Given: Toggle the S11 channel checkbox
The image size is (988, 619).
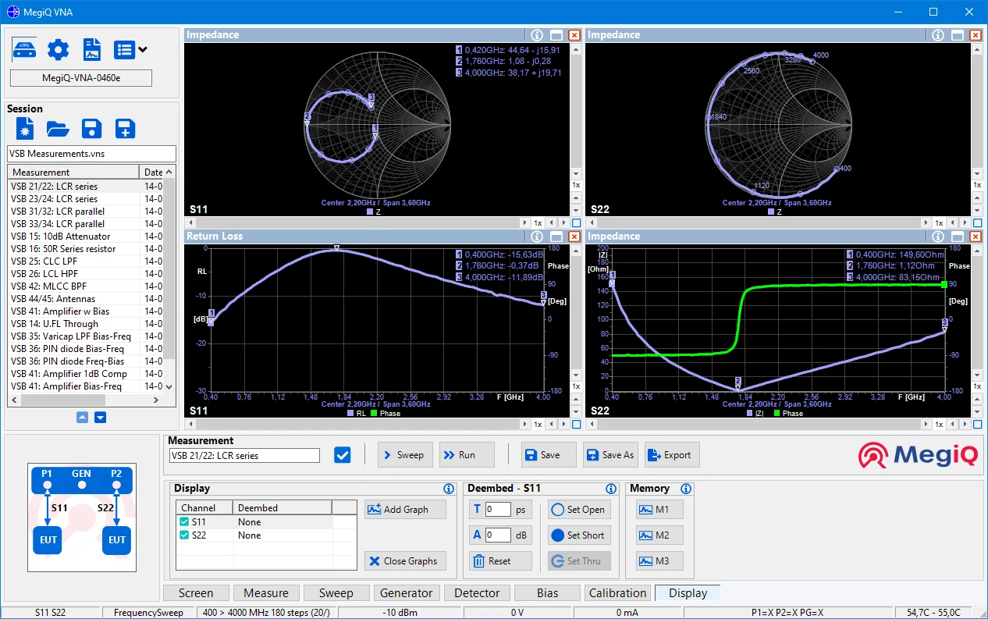Looking at the screenshot, I should click(184, 522).
